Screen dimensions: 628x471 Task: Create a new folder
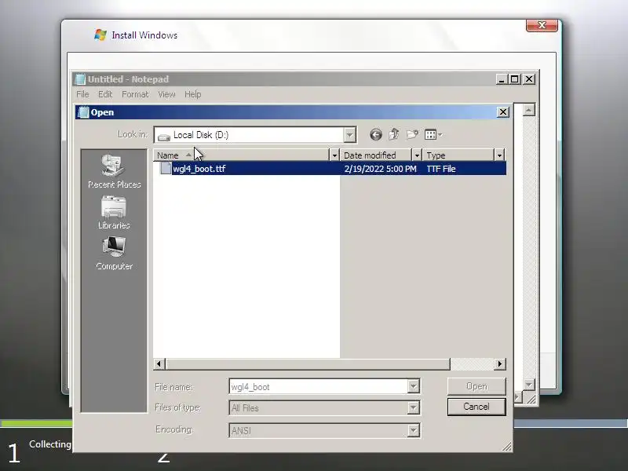coord(412,134)
